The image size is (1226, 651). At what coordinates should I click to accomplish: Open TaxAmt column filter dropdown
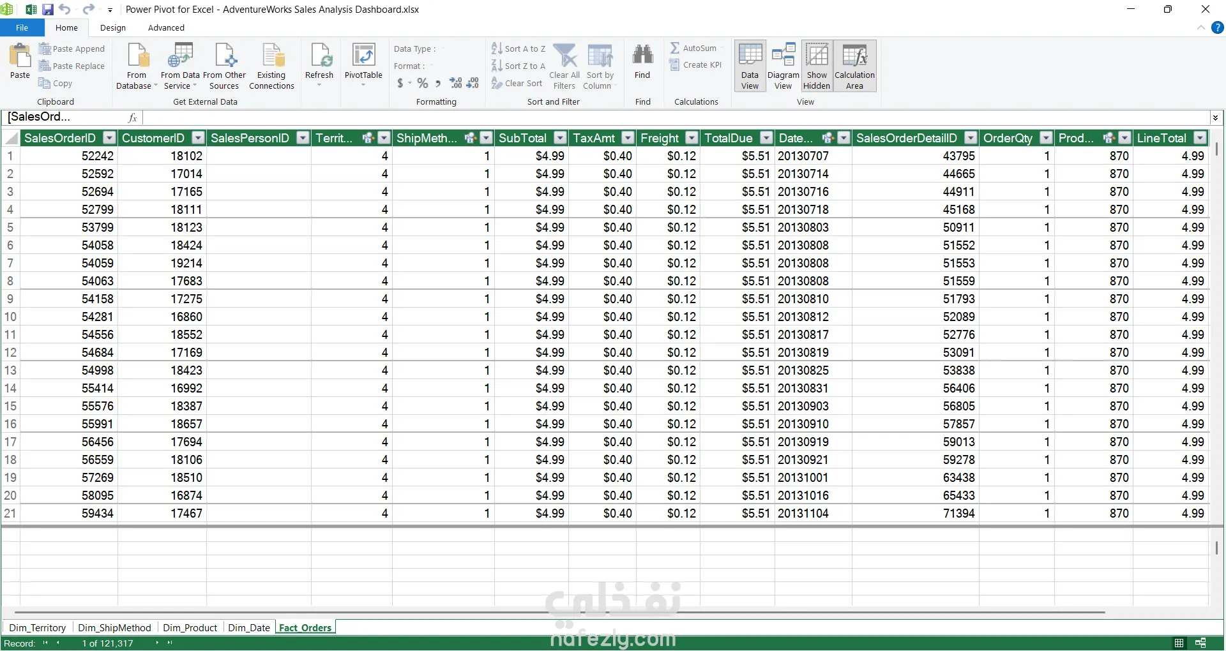click(x=628, y=138)
